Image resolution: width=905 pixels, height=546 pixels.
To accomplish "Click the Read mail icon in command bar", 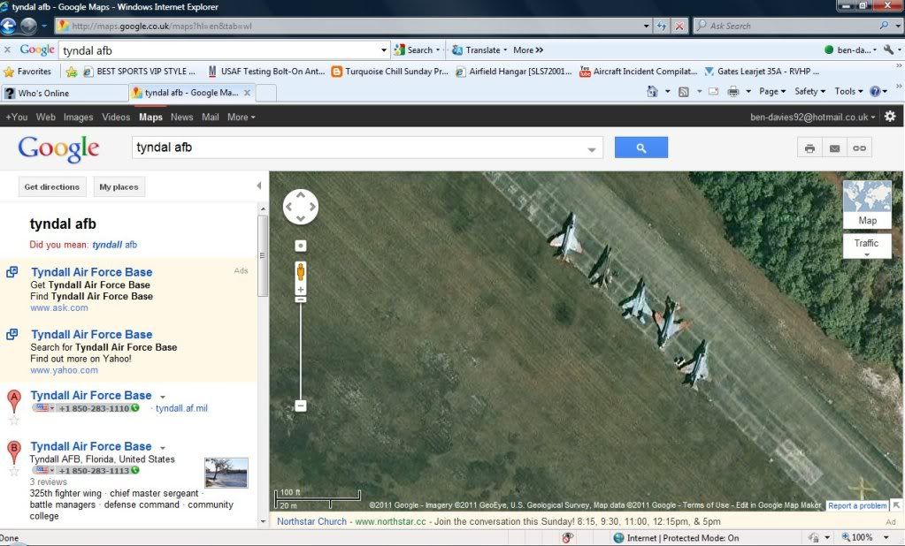I will click(x=713, y=92).
